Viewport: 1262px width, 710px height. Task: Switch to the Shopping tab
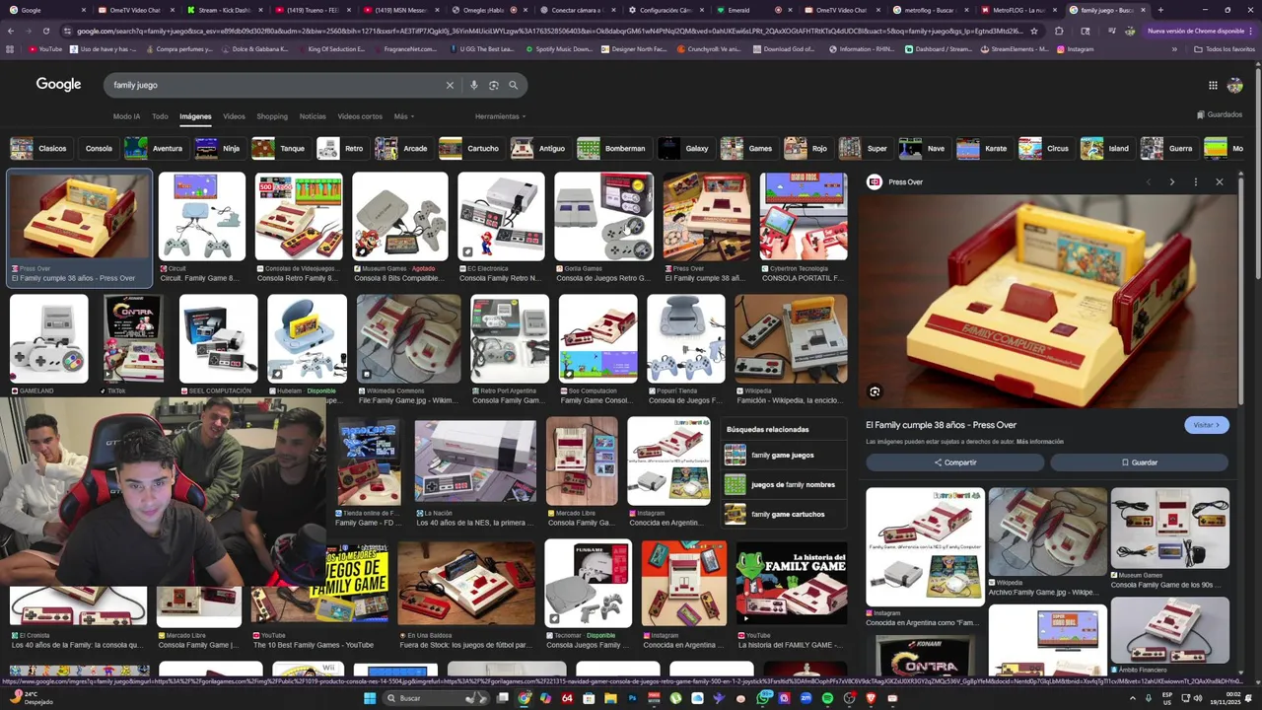pyautogui.click(x=272, y=116)
